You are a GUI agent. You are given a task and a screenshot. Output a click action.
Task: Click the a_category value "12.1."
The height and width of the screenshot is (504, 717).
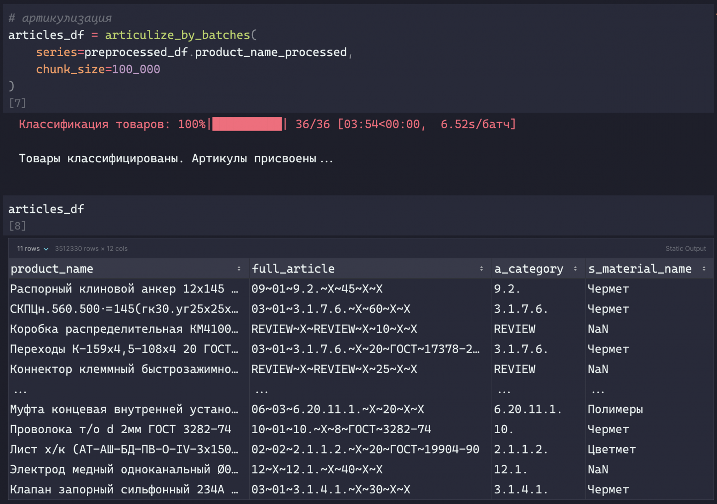(510, 470)
